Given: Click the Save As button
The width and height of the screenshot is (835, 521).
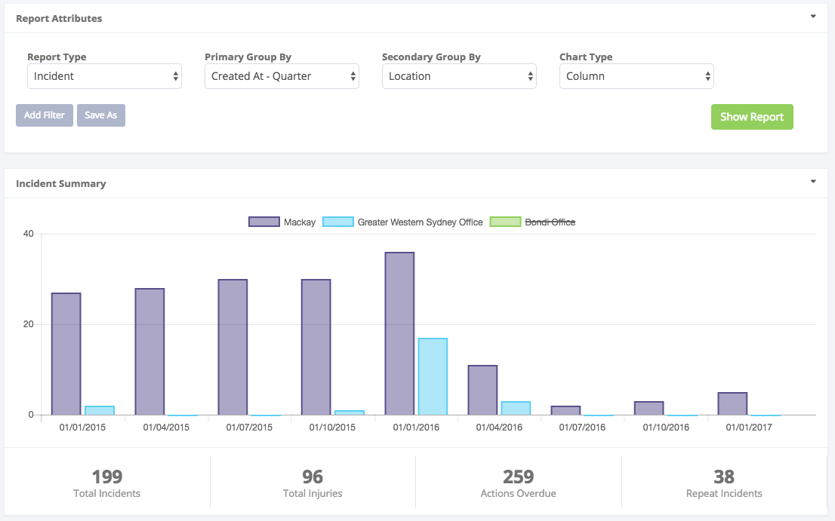Looking at the screenshot, I should [100, 115].
